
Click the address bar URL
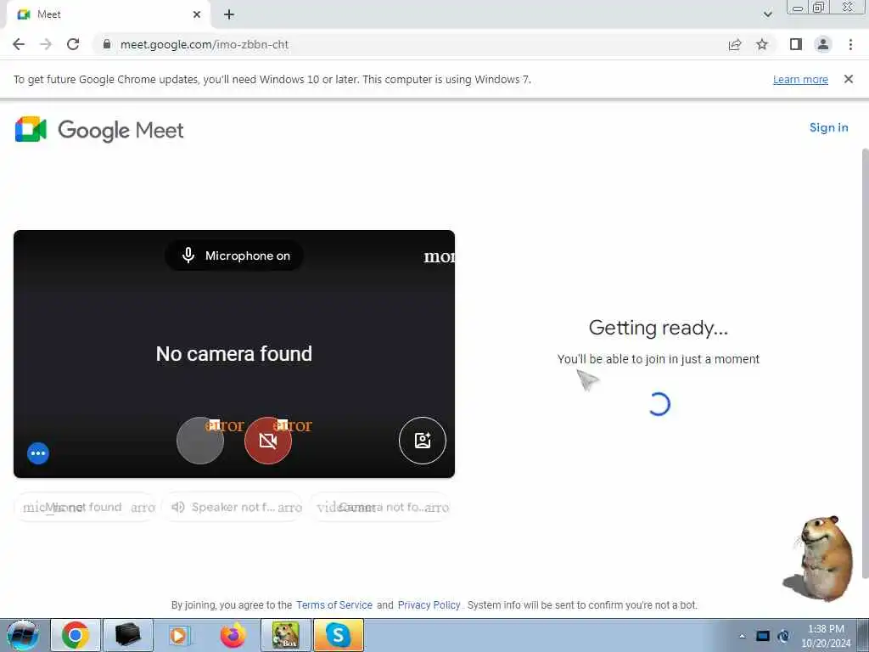pos(205,44)
